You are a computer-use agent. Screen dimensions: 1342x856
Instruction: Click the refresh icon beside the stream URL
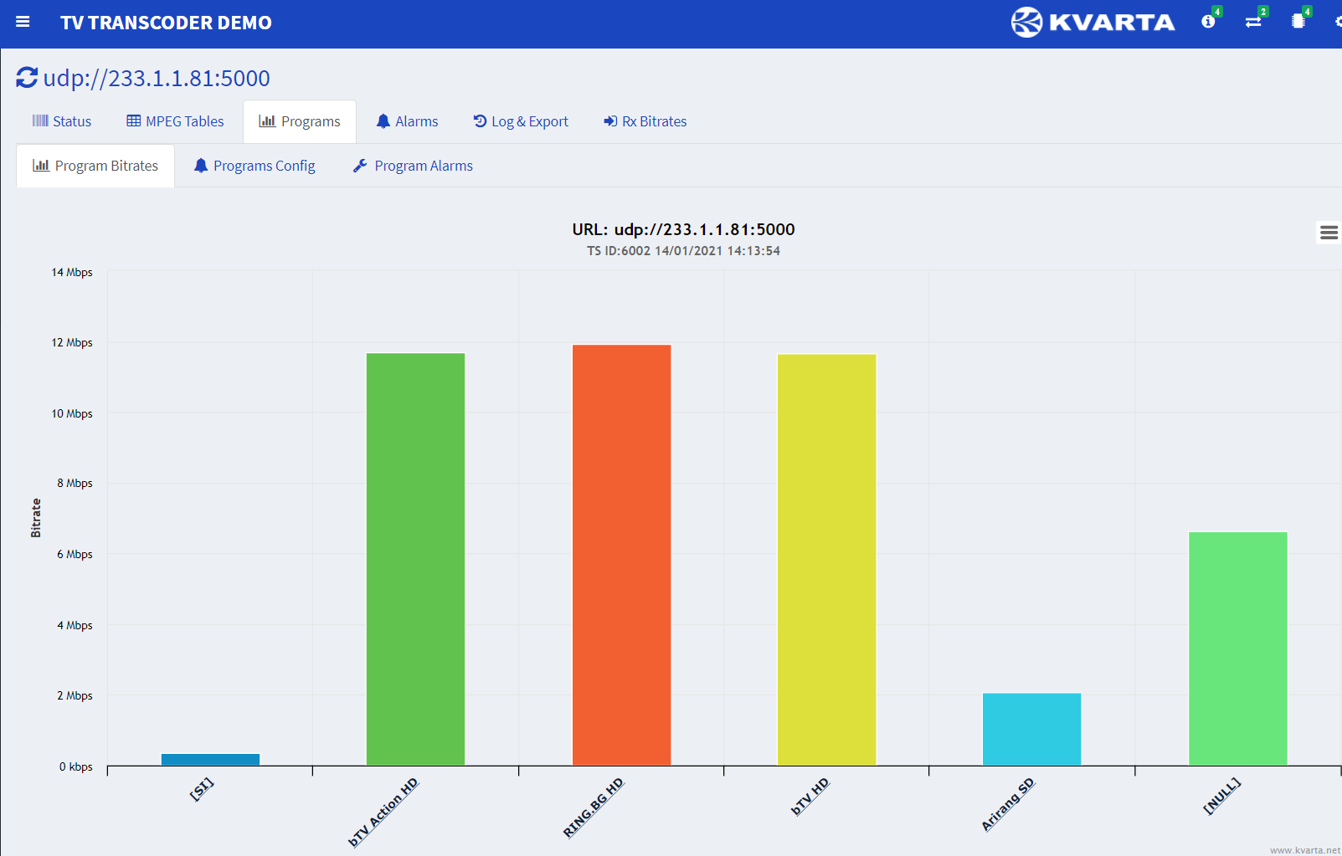(27, 78)
